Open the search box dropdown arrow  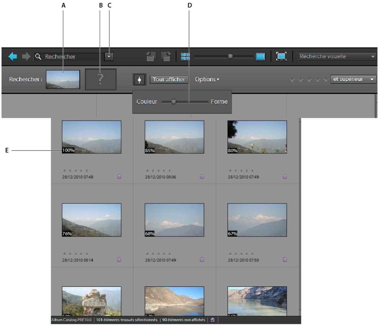109,57
